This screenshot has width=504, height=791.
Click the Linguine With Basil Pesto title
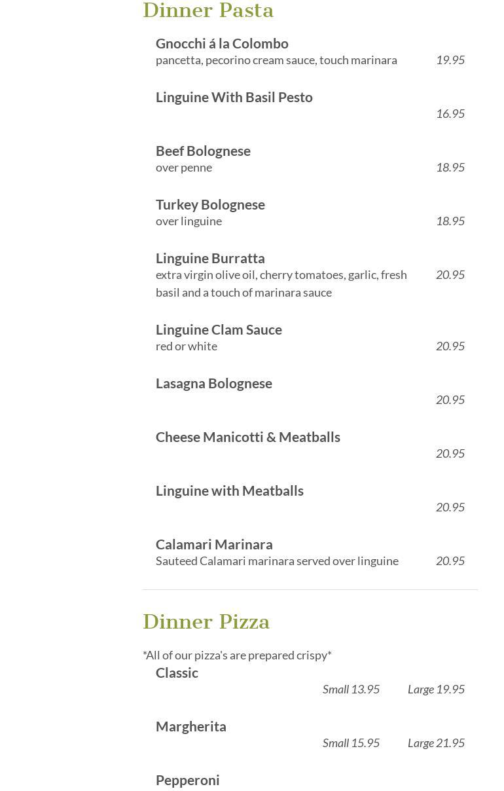pyautogui.click(x=234, y=97)
